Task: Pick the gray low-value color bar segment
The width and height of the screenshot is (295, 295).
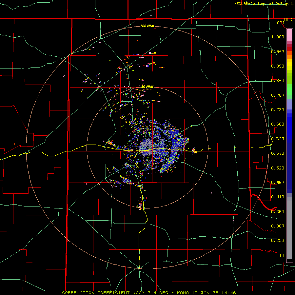Action: point(289,228)
